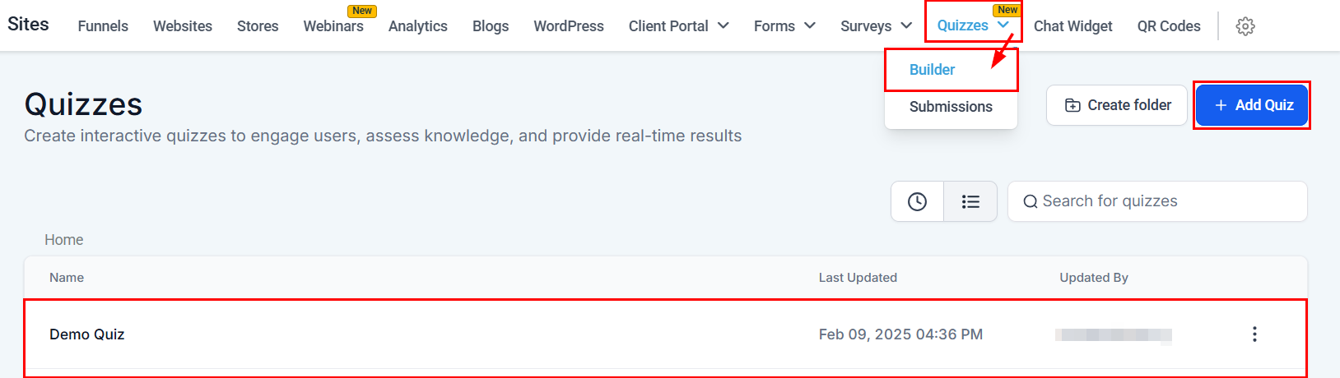The height and width of the screenshot is (378, 1340).
Task: Click the Search for quizzes field
Action: click(x=1156, y=201)
